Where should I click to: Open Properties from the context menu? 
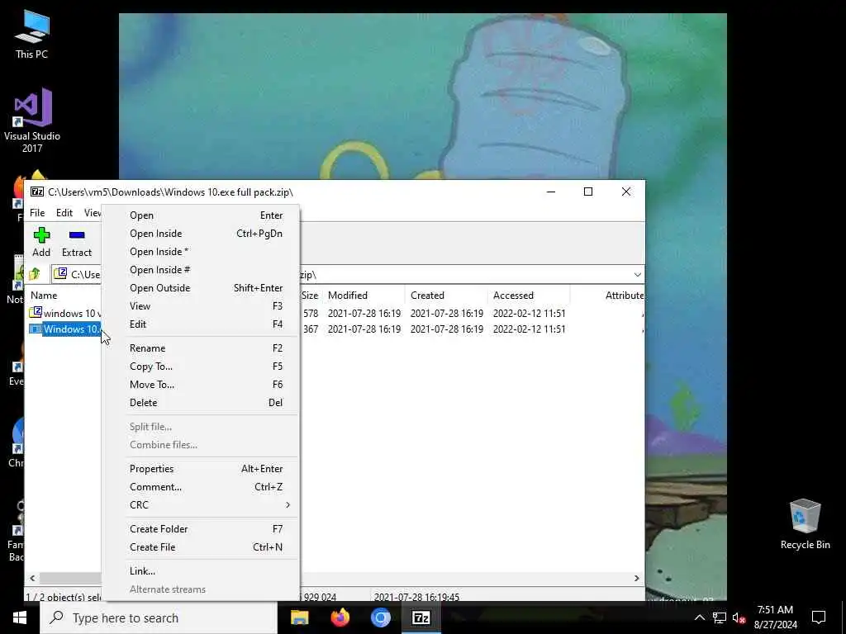201,469
